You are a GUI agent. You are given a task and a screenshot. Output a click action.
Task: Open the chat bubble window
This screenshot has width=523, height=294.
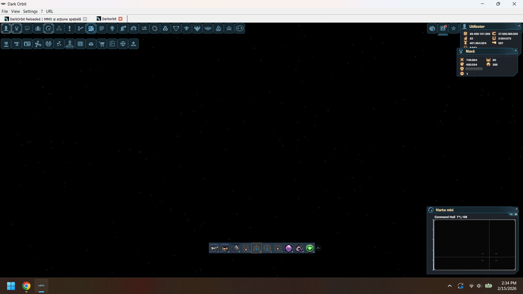click(27, 28)
